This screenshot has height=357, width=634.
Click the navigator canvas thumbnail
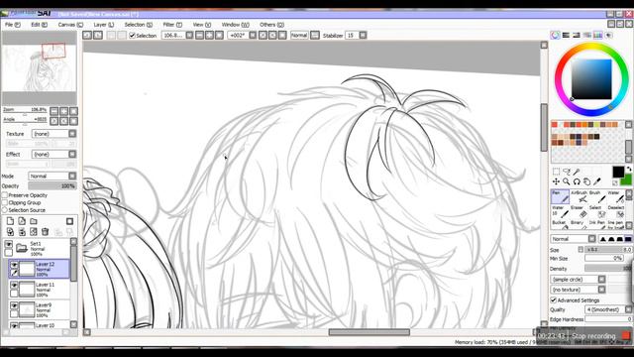[x=40, y=67]
